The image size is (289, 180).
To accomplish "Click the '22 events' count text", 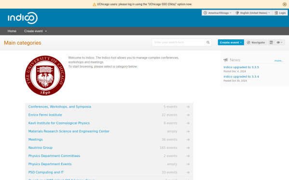I will coord(169,115).
